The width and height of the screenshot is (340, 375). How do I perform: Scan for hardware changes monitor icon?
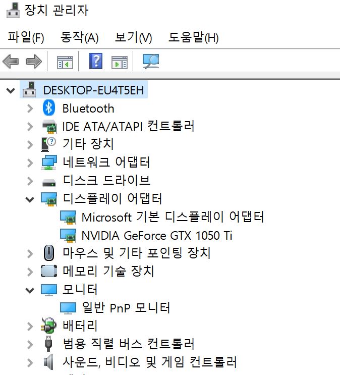(151, 61)
